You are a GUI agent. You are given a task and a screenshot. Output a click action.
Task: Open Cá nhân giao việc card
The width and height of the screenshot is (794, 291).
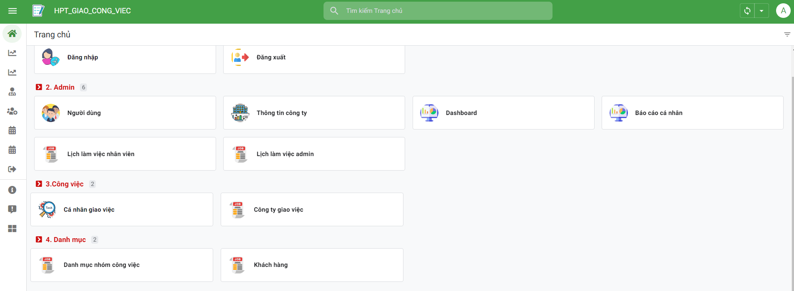click(122, 210)
